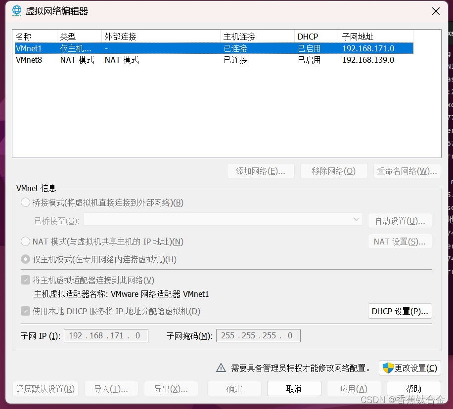The height and width of the screenshot is (409, 453).
Task: Click the 导出 button
Action: point(171,389)
